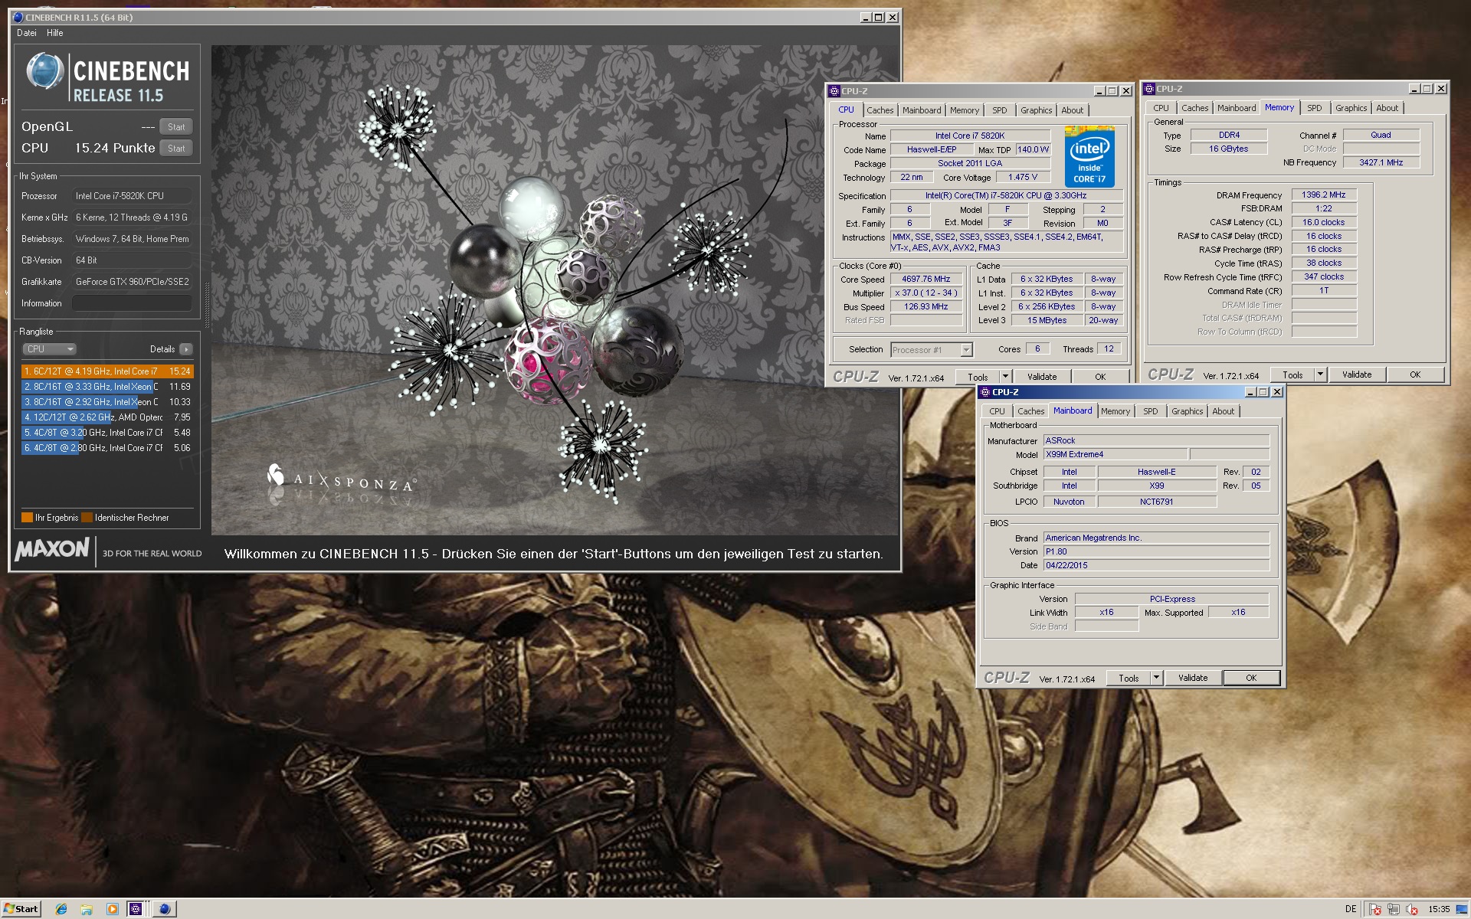Screen dimensions: 1471x919
Task: Open Mainboard tab in CPU-Z CPU window
Action: [x=922, y=110]
